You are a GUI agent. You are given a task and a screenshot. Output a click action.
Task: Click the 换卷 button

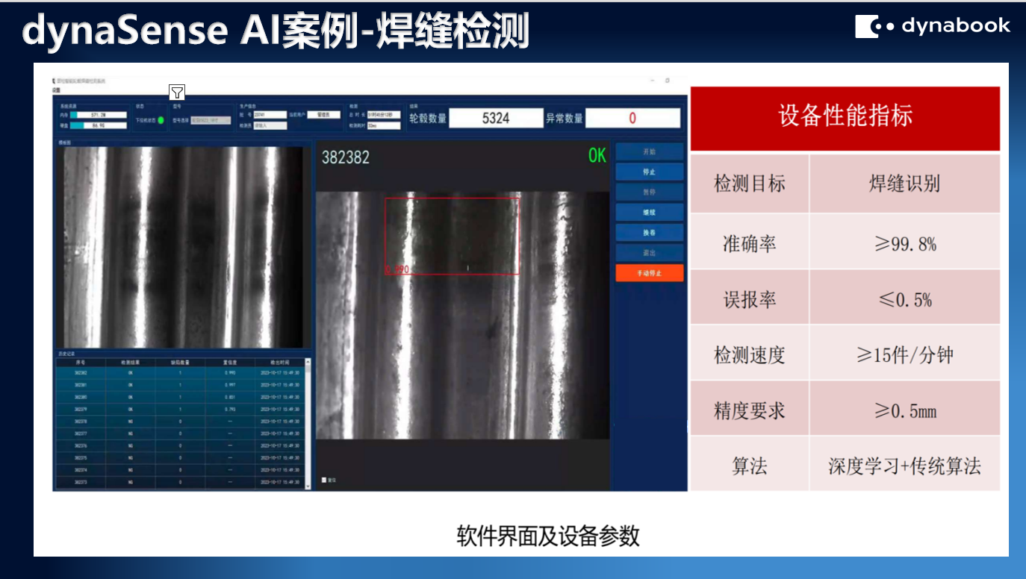(x=649, y=232)
